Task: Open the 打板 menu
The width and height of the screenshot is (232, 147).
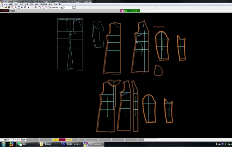Action: click(32, 4)
